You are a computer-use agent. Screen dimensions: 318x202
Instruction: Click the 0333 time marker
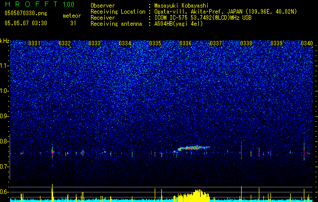point(95,43)
